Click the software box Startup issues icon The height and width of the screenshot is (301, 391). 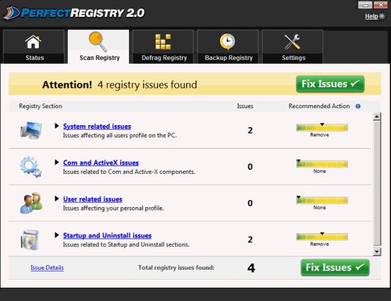[30, 240]
